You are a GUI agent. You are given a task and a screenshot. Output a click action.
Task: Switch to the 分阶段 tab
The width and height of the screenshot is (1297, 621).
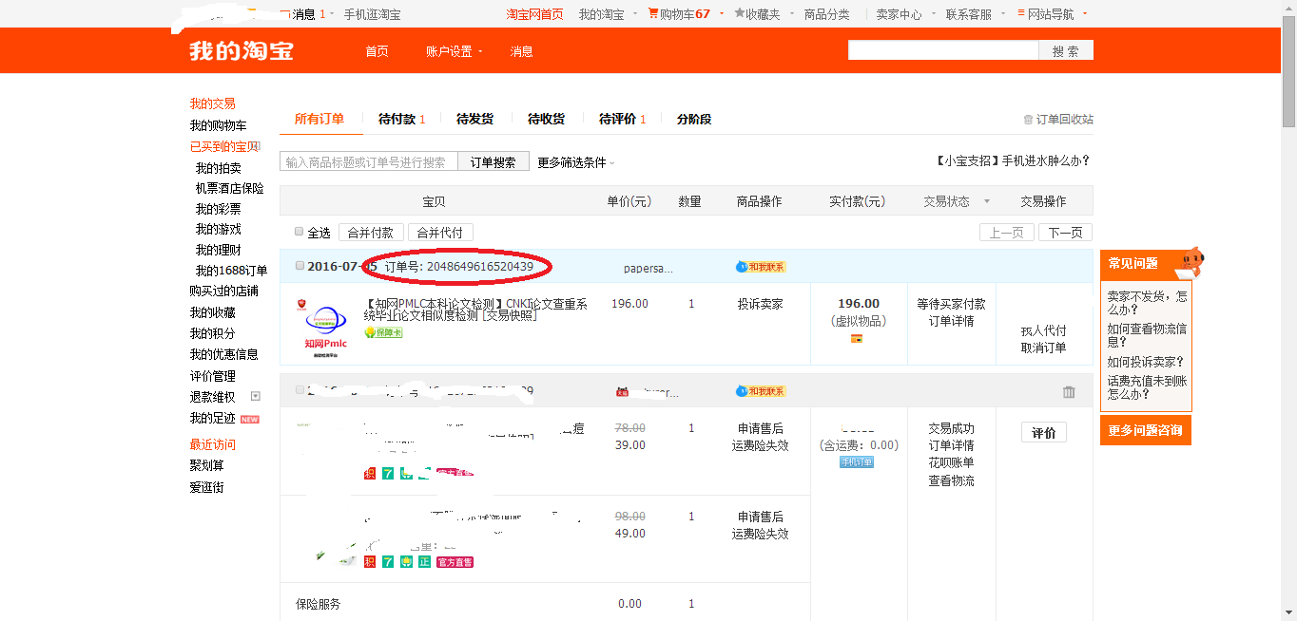pos(694,119)
